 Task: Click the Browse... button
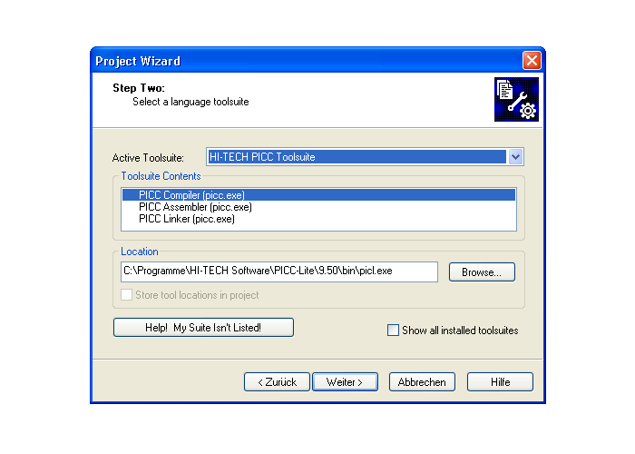(482, 272)
